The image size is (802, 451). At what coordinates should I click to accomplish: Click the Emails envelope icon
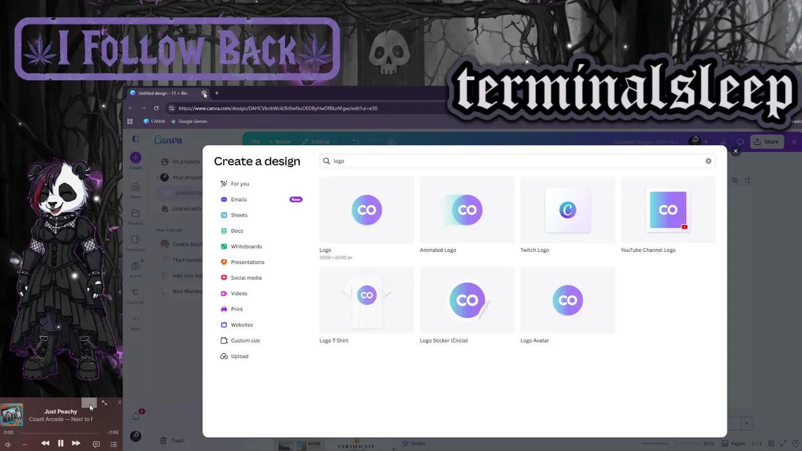pyautogui.click(x=224, y=199)
